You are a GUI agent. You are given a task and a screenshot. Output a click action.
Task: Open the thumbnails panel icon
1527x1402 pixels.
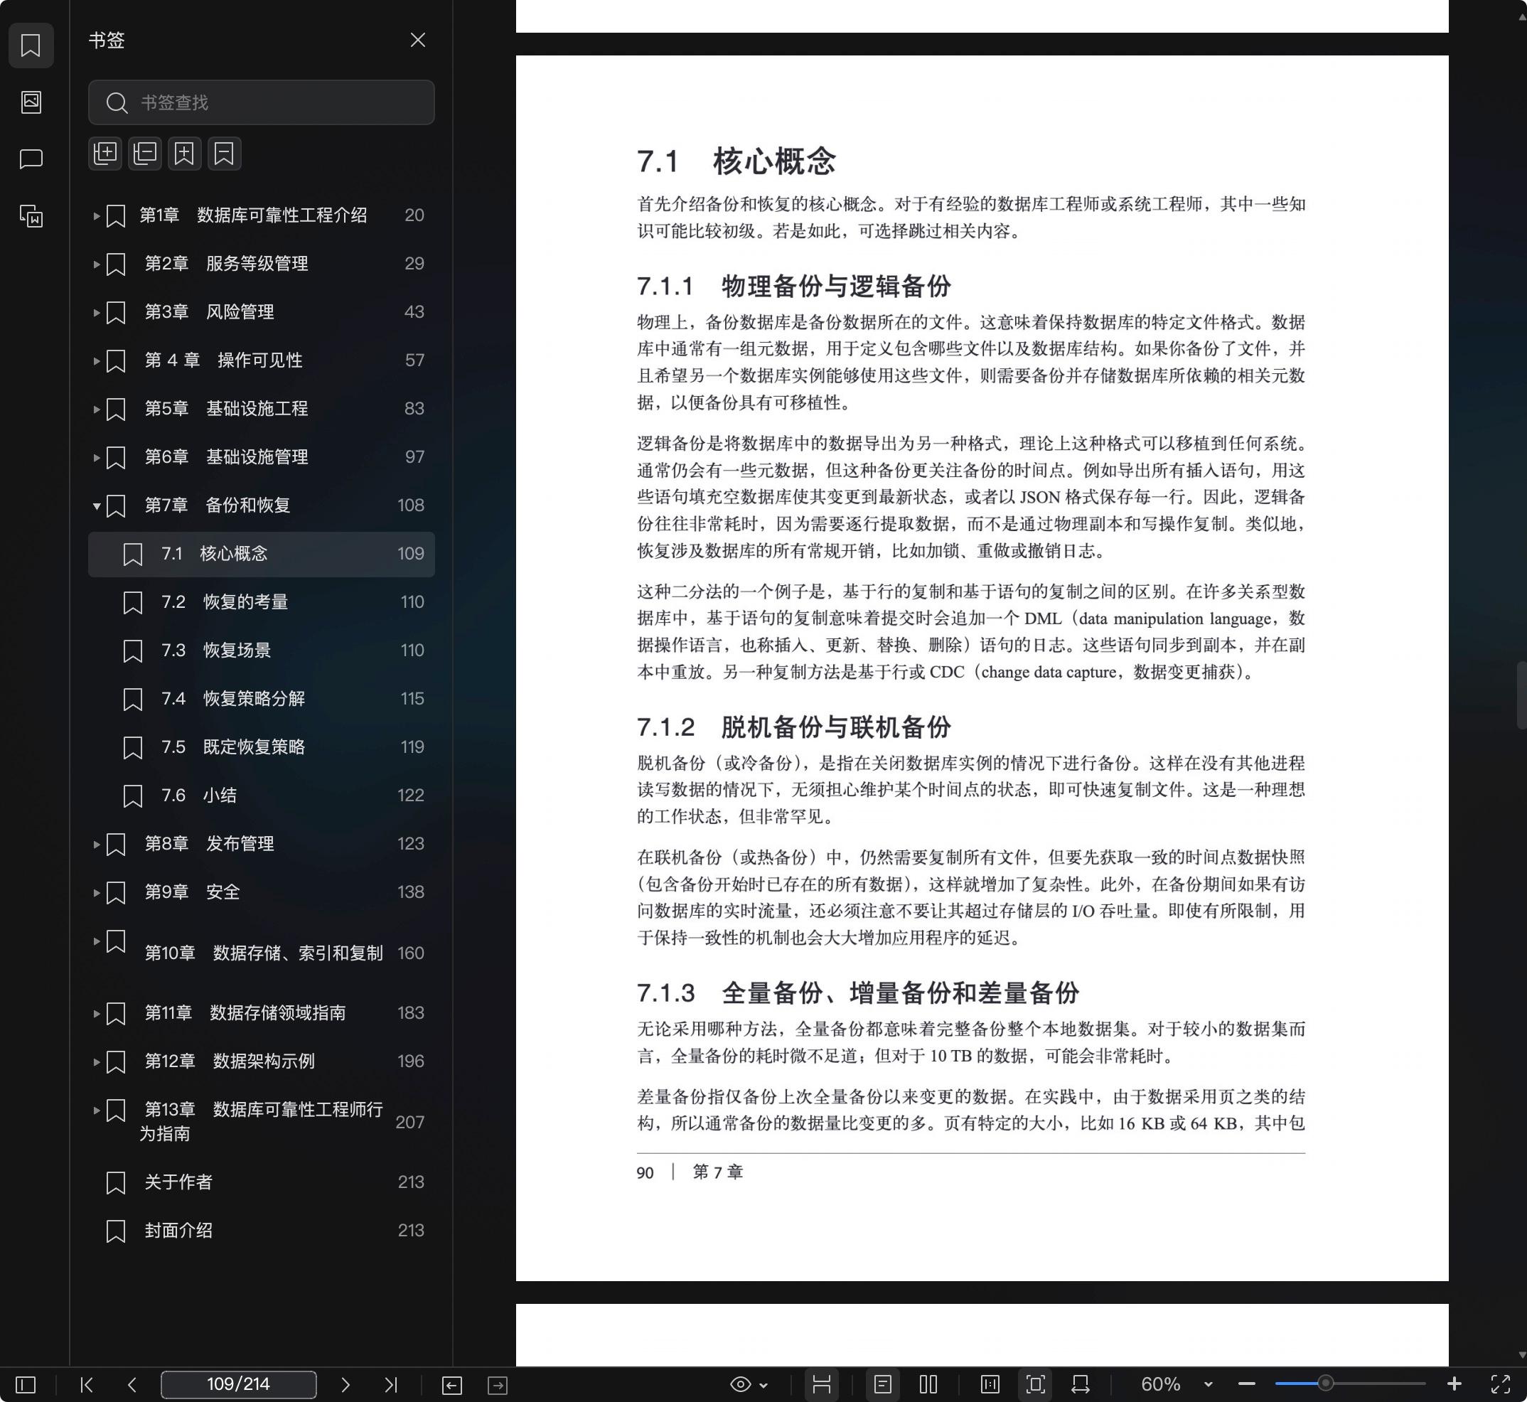point(31,102)
